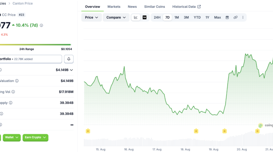Open the Similar Coins tab
This screenshot has height=152, width=273.
tap(155, 6)
